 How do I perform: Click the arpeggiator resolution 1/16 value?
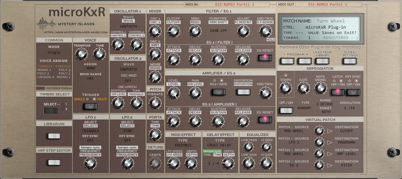350,108
